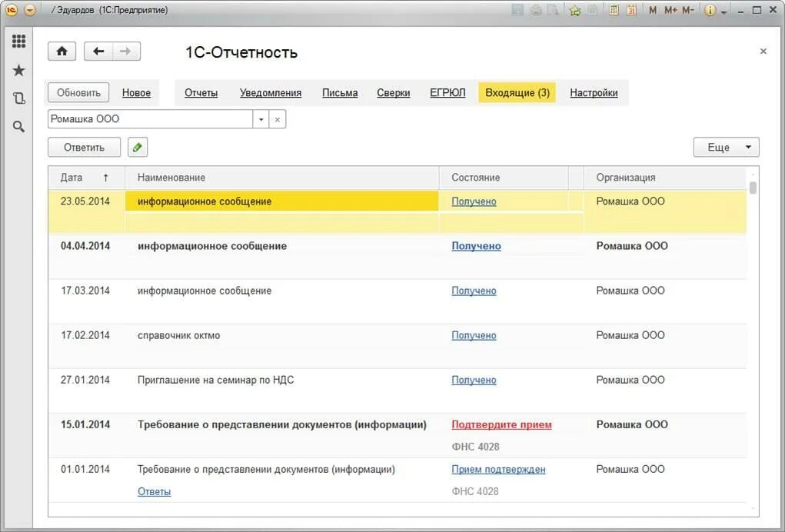
Task: Click the M+ memory add button
Action: point(670,10)
